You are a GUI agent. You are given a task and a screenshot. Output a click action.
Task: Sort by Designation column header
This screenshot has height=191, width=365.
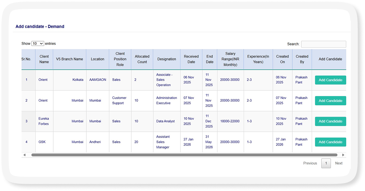[166, 59]
